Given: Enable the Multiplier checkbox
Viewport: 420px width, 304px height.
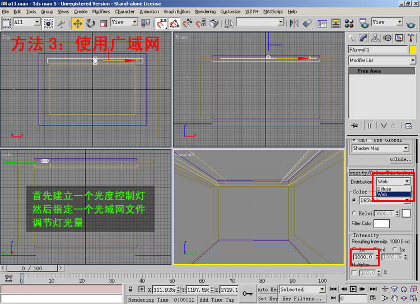Looking at the screenshot, I should 354,272.
